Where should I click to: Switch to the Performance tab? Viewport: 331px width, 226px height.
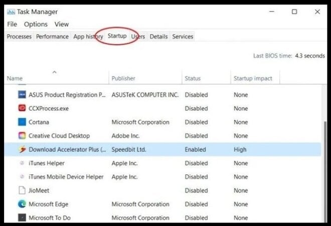(52, 37)
